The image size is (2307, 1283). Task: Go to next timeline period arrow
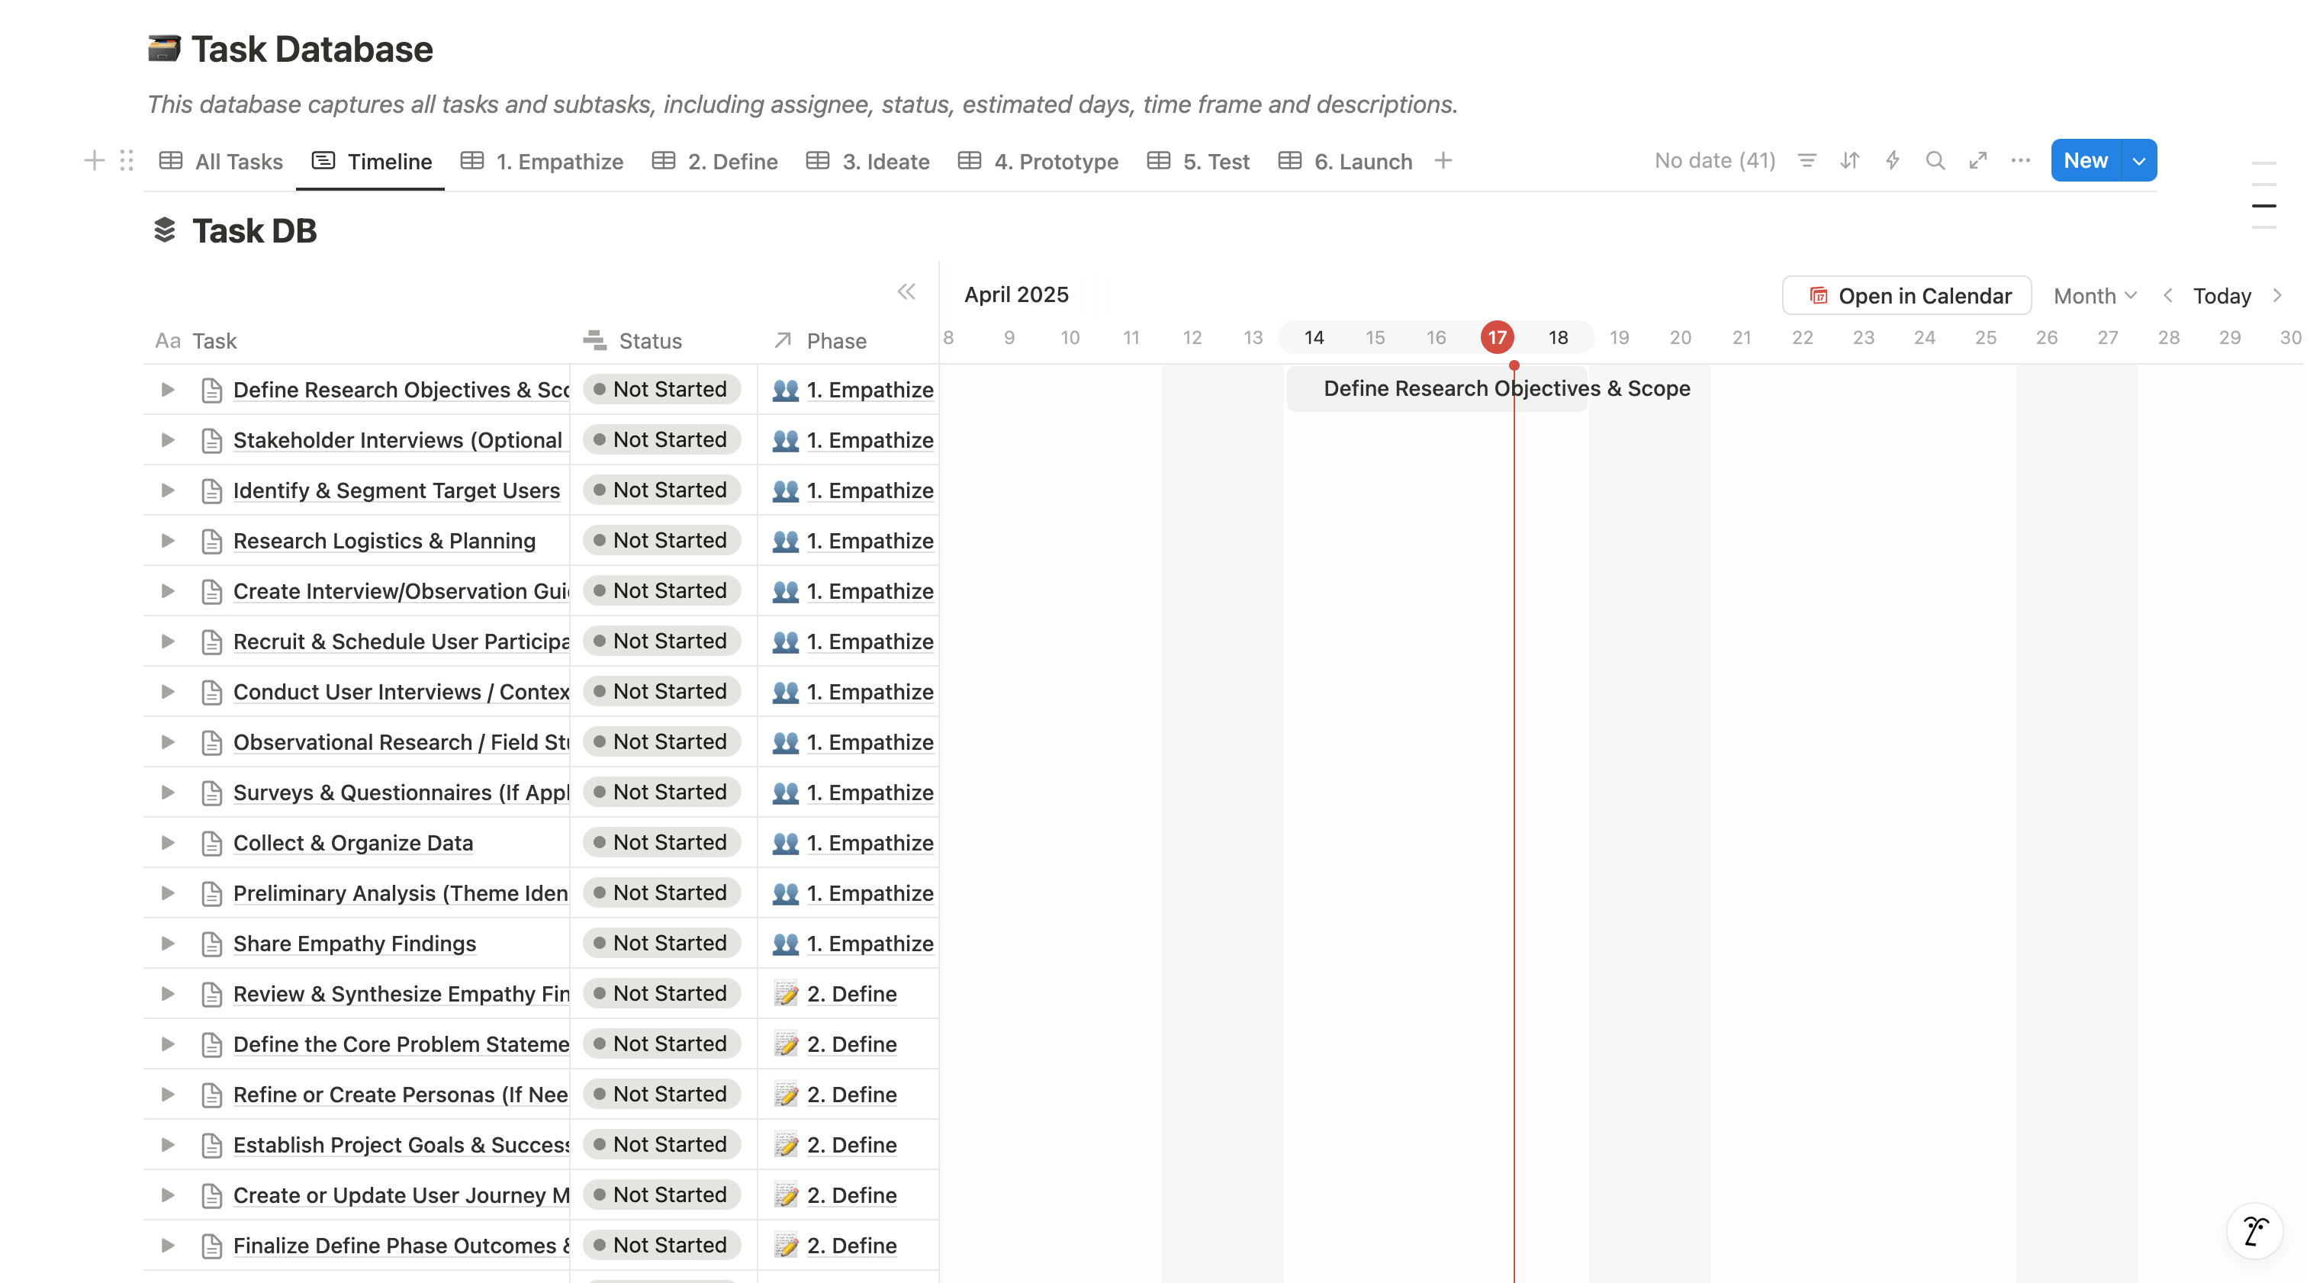pyautogui.click(x=2277, y=295)
